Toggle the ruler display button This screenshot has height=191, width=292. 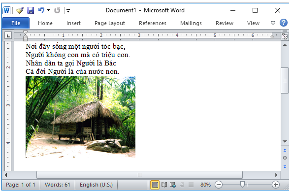285,36
